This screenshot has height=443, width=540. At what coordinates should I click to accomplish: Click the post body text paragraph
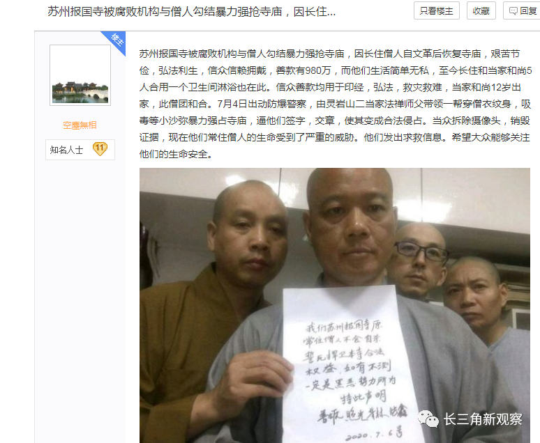(x=336, y=104)
